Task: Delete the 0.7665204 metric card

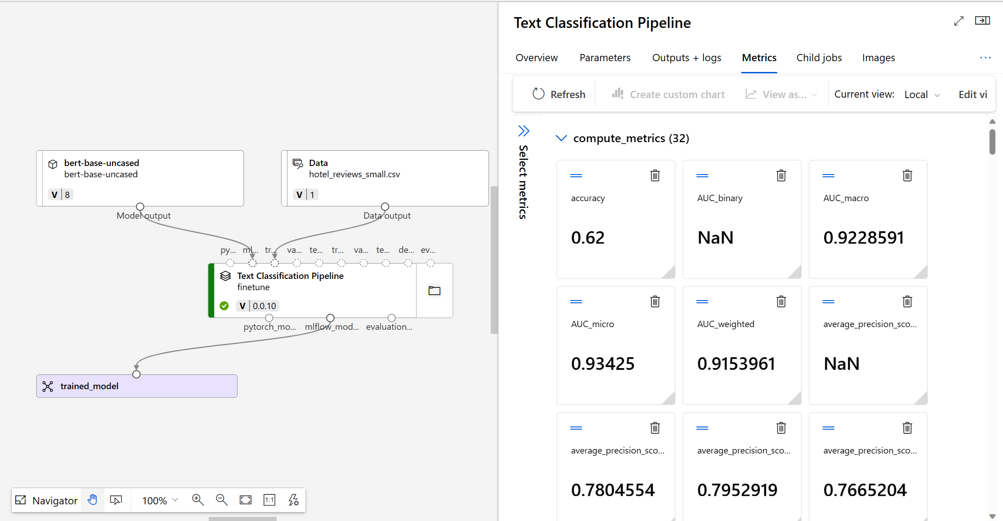Action: coord(907,428)
